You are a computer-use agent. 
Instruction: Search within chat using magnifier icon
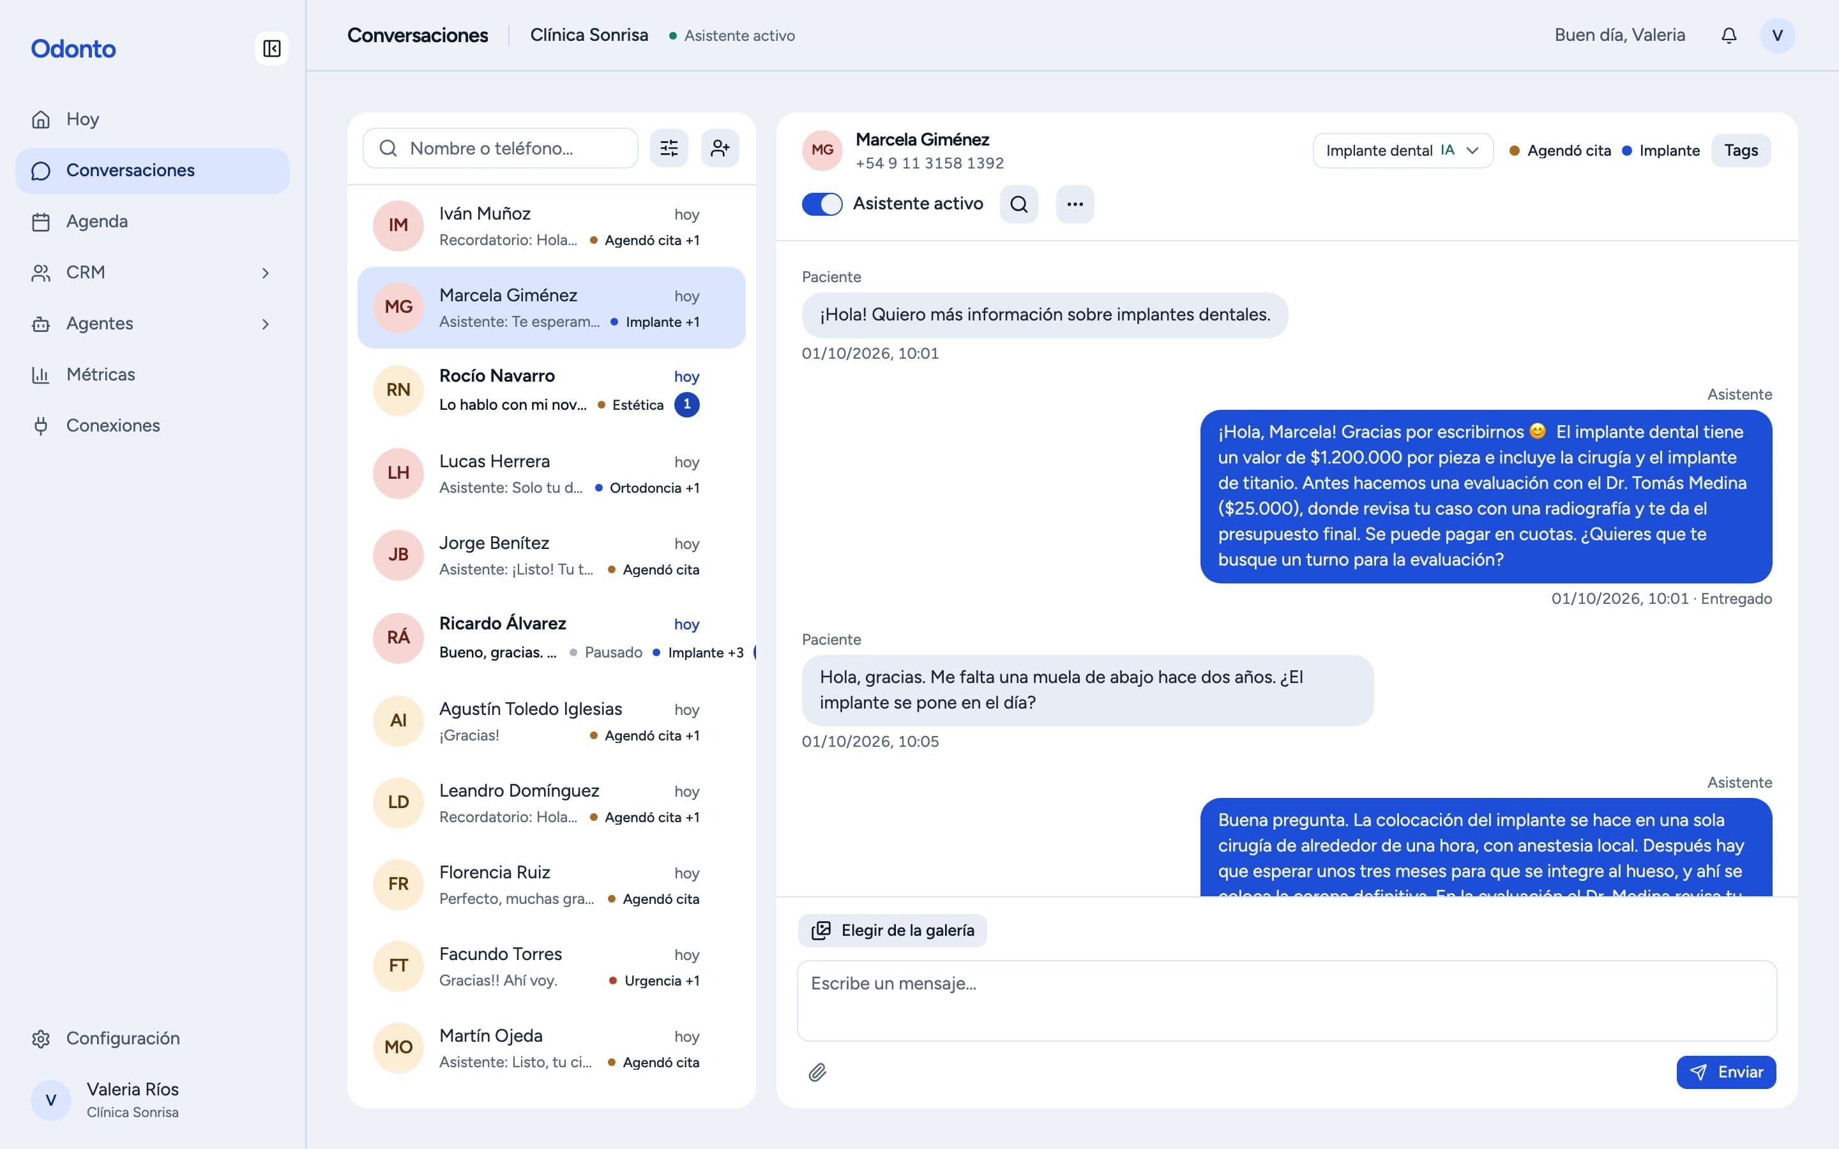(1019, 204)
